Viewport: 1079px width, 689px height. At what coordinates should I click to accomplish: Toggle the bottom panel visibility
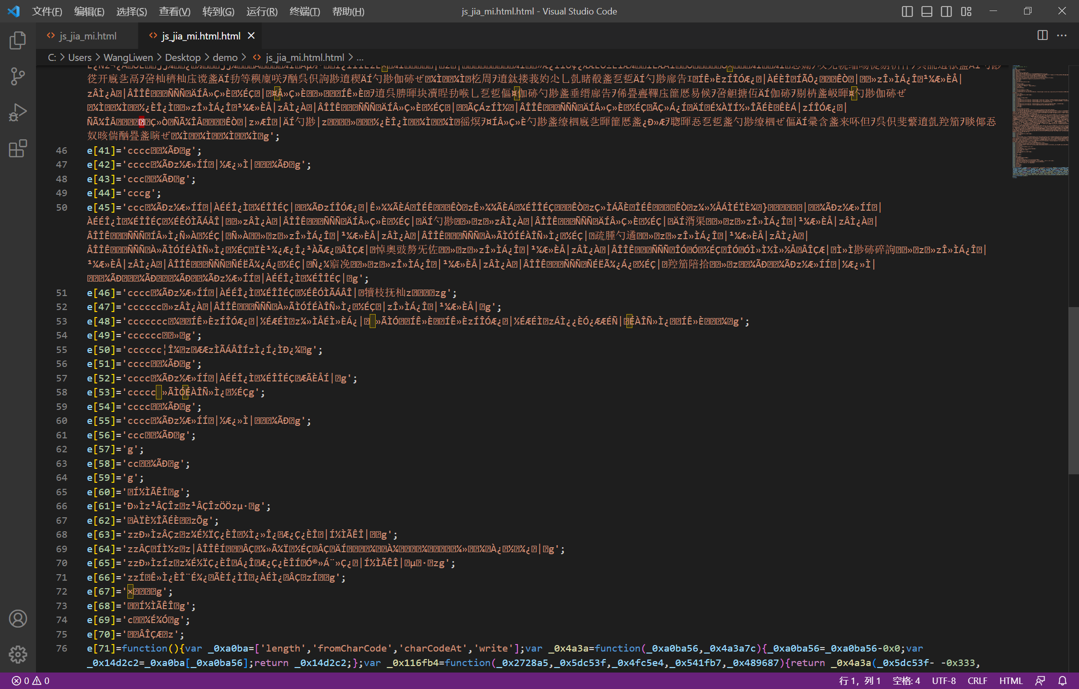(927, 11)
